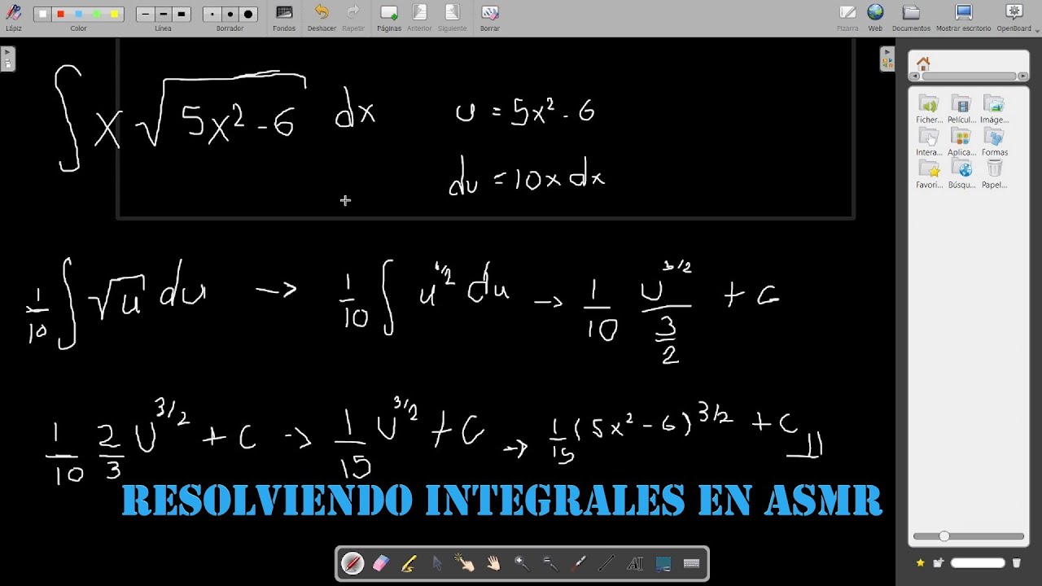The width and height of the screenshot is (1042, 586).
Task: Open the Documentos mode
Action: tap(911, 17)
